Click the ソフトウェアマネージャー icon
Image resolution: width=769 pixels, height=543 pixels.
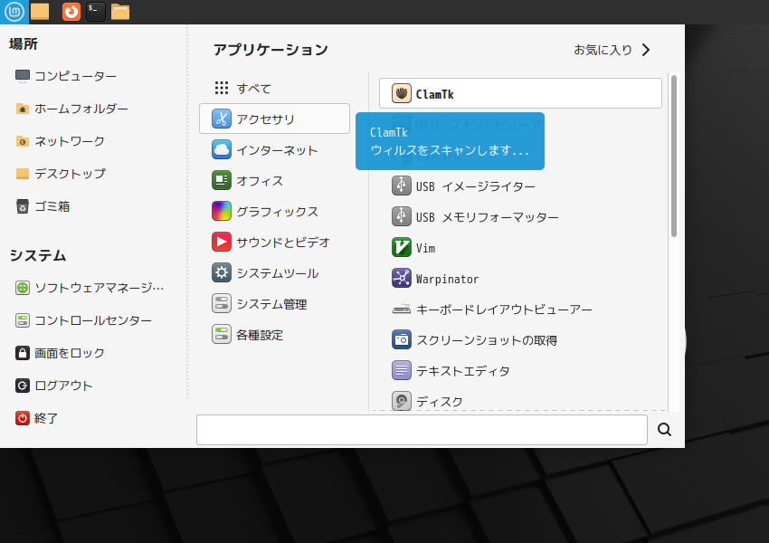pyautogui.click(x=23, y=288)
